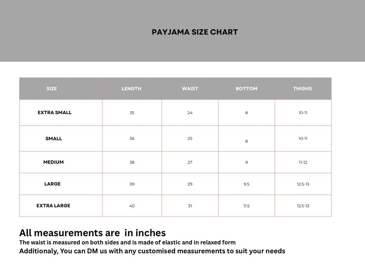
Task: Select waist value 25 in Small row
Action: tap(190, 138)
